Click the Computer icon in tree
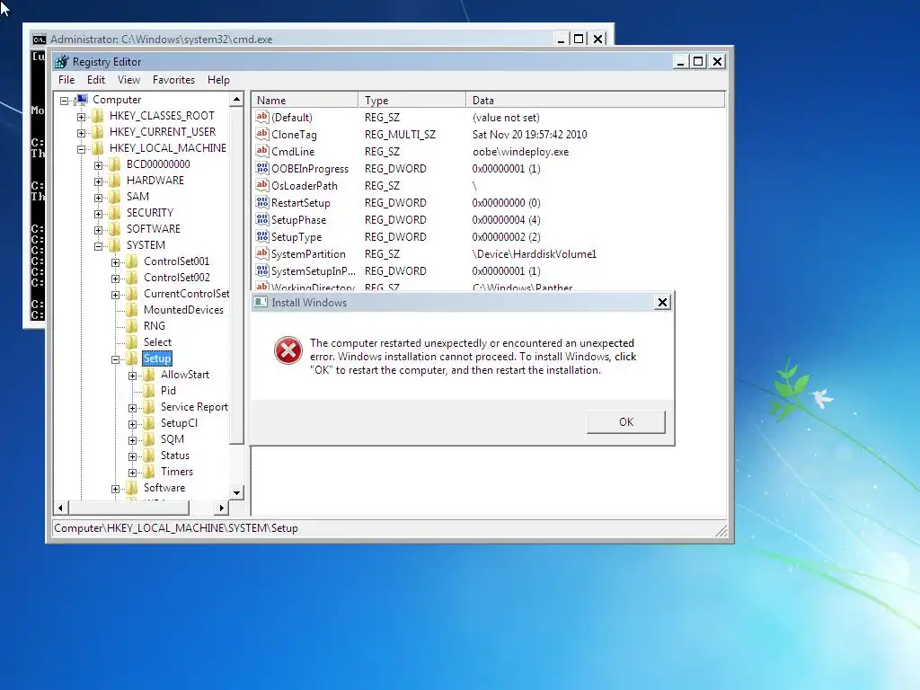The width and height of the screenshot is (920, 690). (82, 99)
